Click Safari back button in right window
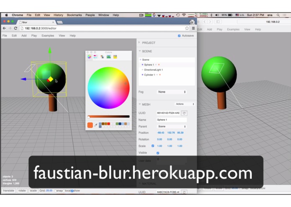The image size is (291, 207). (x=204, y=22)
